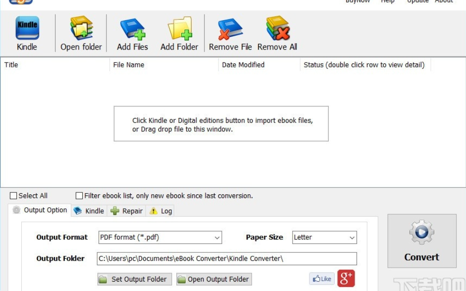Remove the selected file with Remove File
This screenshot has height=291, width=466.
click(x=230, y=33)
